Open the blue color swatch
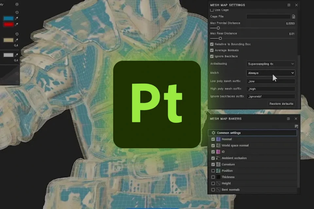The height and width of the screenshot is (209, 314). (x=9, y=18)
